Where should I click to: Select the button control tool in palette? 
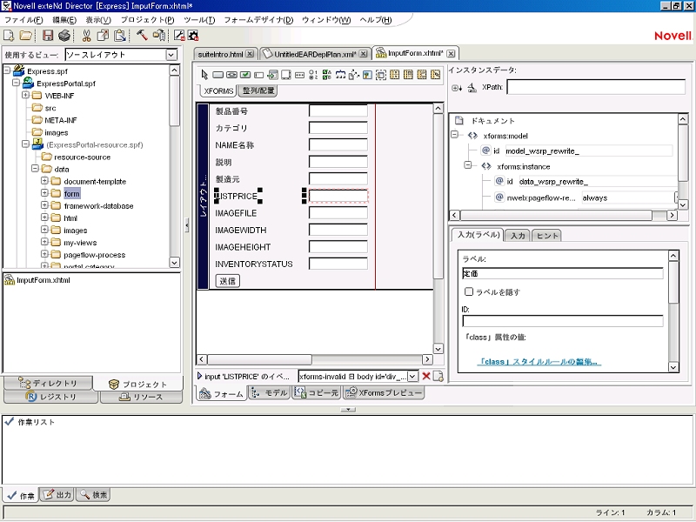[218, 75]
